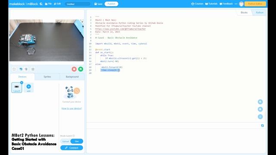This screenshot has height=155, width=276.
Task: Add a new device
Action: (x=28, y=87)
